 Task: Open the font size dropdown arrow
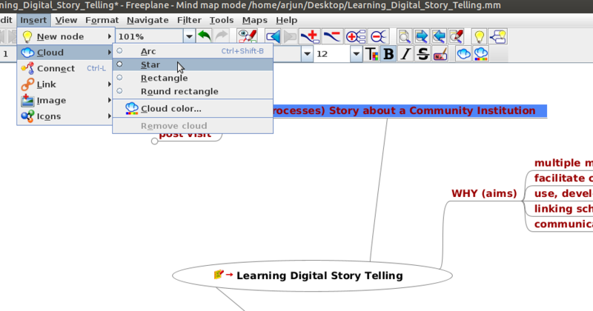pos(356,54)
